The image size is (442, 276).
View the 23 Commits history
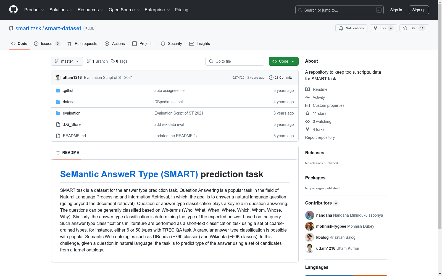tap(281, 78)
